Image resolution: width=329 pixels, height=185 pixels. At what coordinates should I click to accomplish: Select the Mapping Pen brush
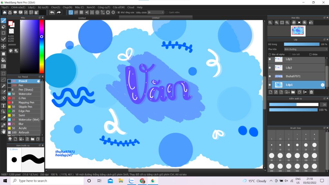24,102
